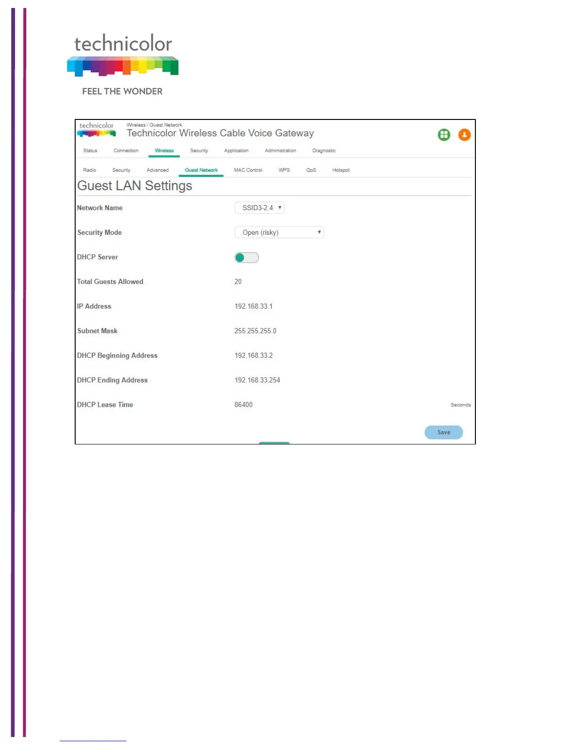This screenshot has width=575, height=745.
Task: Open the Application tab
Action: tap(236, 151)
